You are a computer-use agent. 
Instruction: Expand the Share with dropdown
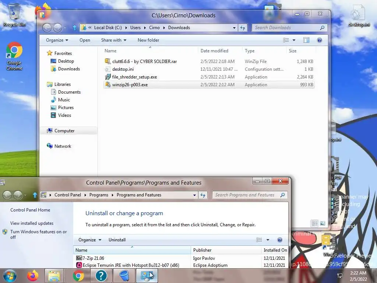coord(114,40)
